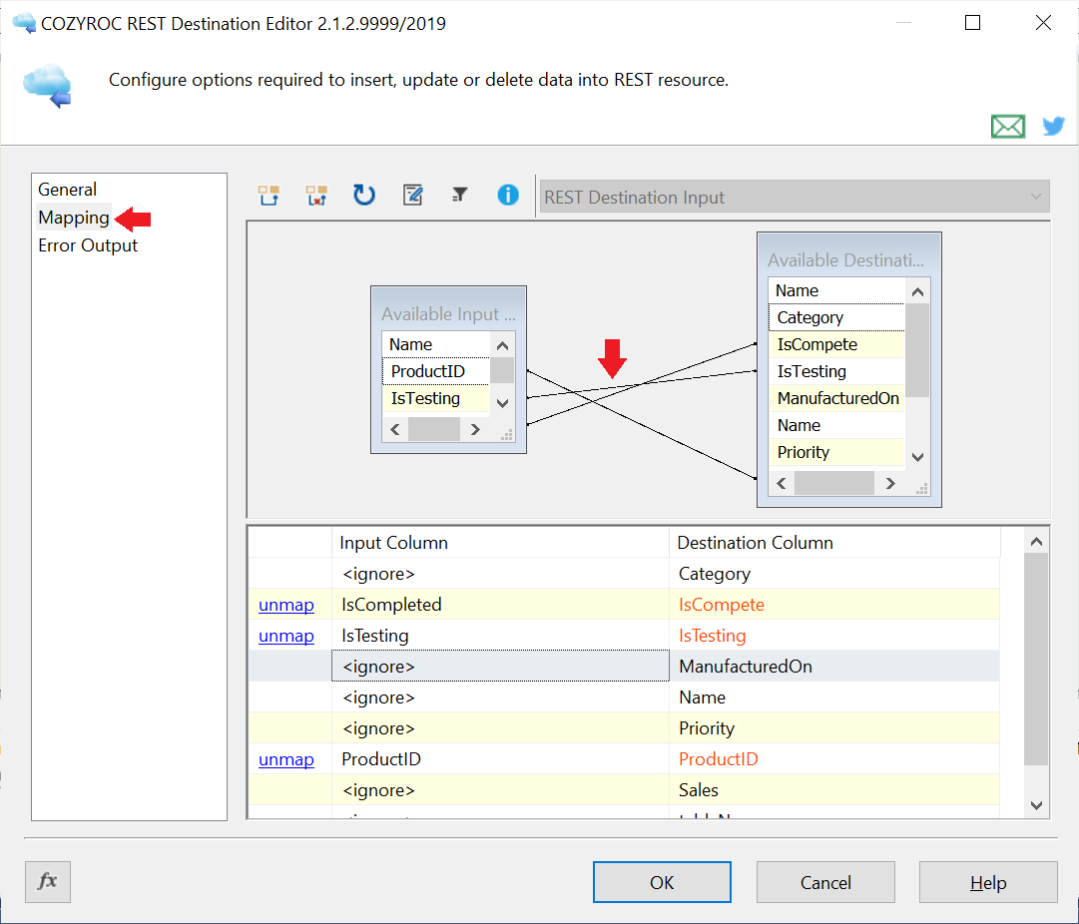Click the Available Destinati... box title
1079x924 pixels.
845,260
